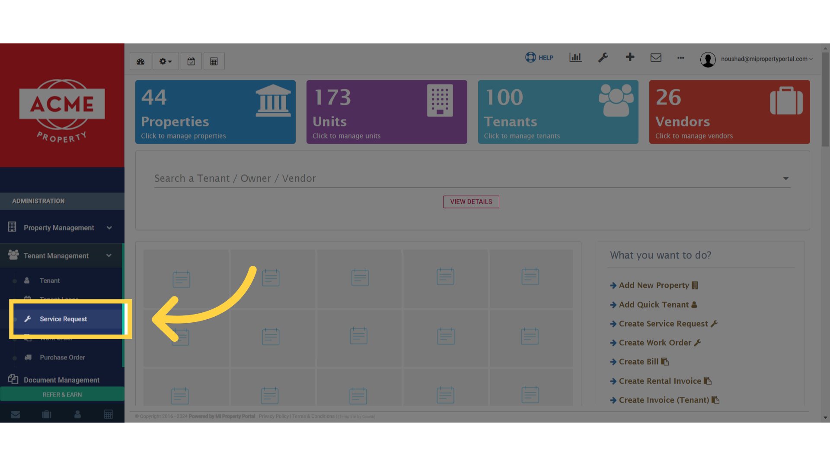Image resolution: width=830 pixels, height=466 pixels.
Task: Open the dashboard speedometer icon
Action: point(140,61)
